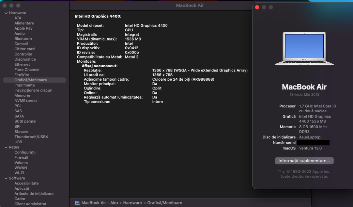Open Cititor card entry

coord(25,49)
